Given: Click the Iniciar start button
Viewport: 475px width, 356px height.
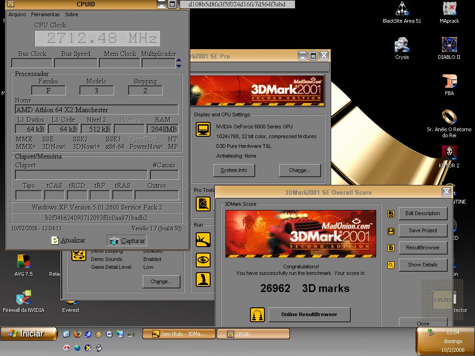Looking at the screenshot, I should coord(29,334).
